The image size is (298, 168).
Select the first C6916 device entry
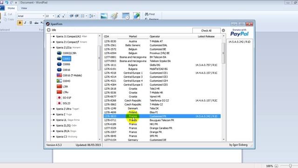pos(66,70)
